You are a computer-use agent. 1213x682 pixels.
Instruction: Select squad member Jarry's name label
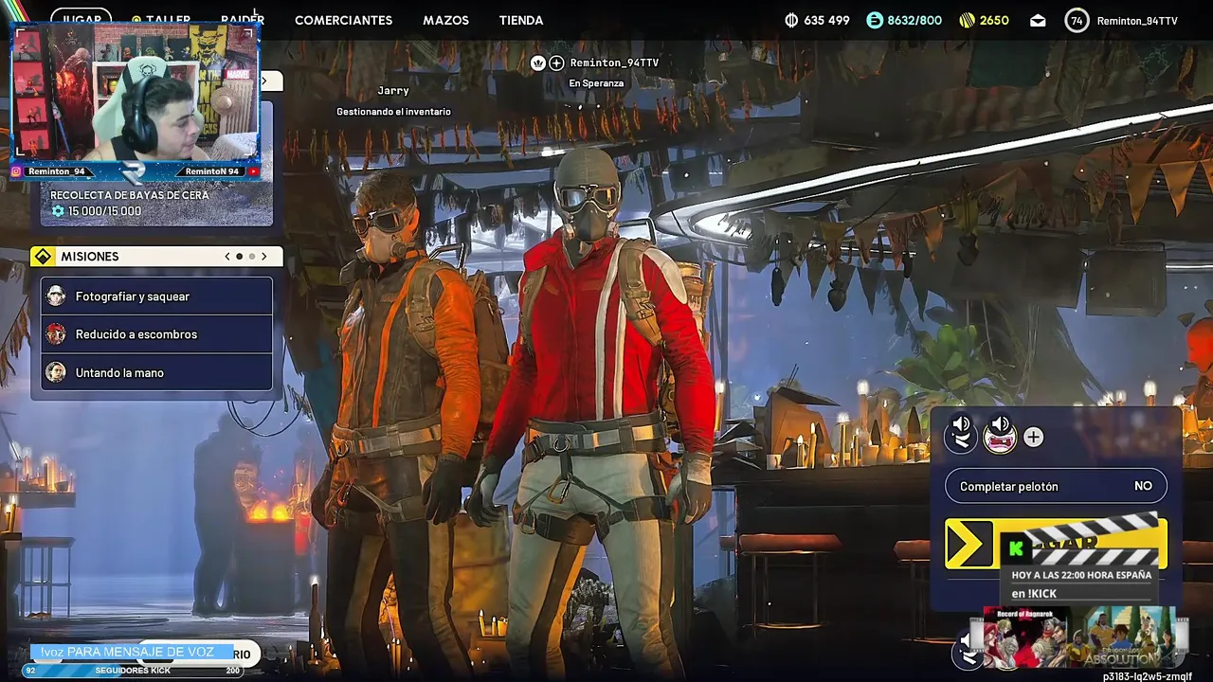point(393,91)
